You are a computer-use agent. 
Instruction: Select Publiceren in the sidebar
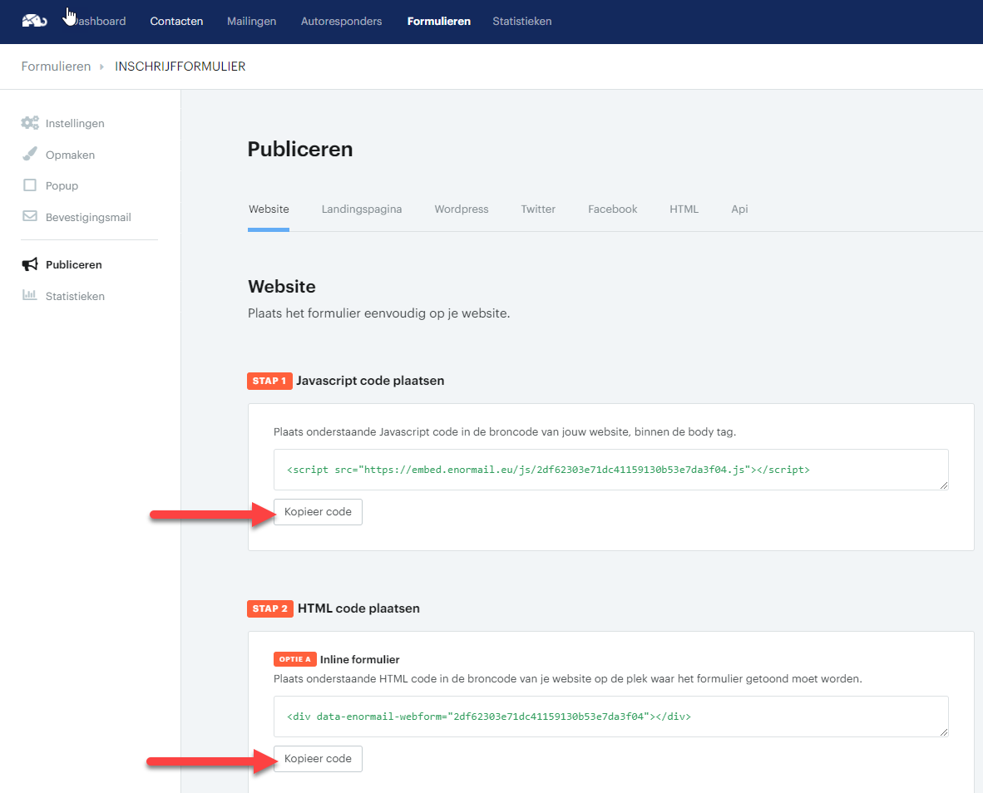(x=73, y=264)
